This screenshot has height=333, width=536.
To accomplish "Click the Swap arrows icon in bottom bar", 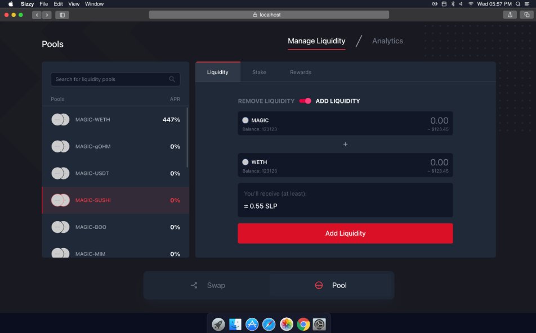I will tap(194, 285).
